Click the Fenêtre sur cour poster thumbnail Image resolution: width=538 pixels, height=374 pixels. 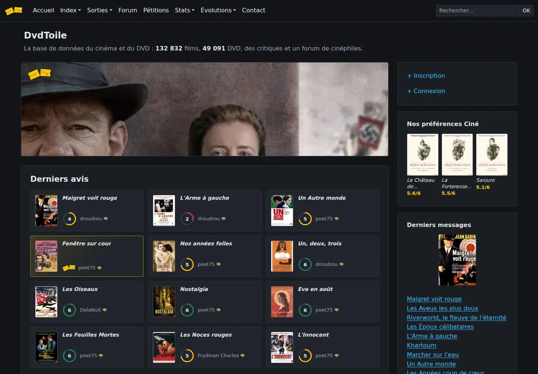46,256
